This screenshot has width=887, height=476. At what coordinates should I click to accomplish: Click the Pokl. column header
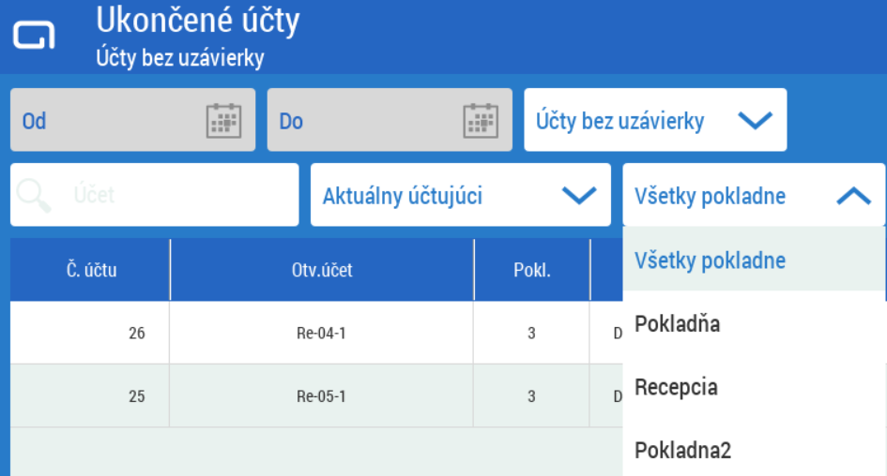(531, 271)
